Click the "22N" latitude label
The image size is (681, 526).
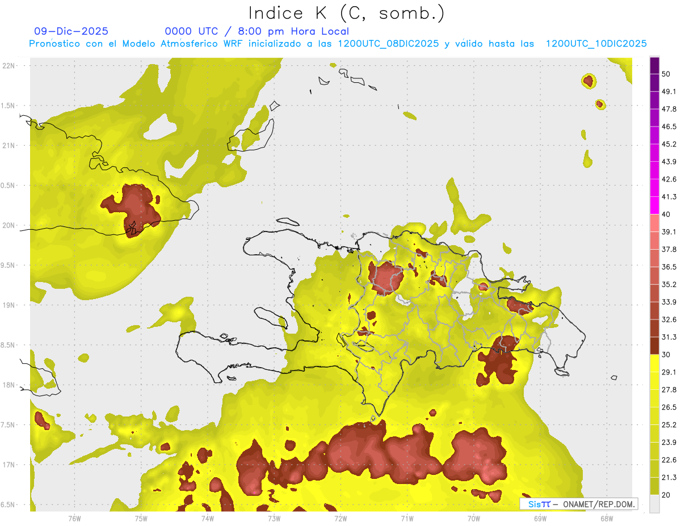click(x=10, y=65)
